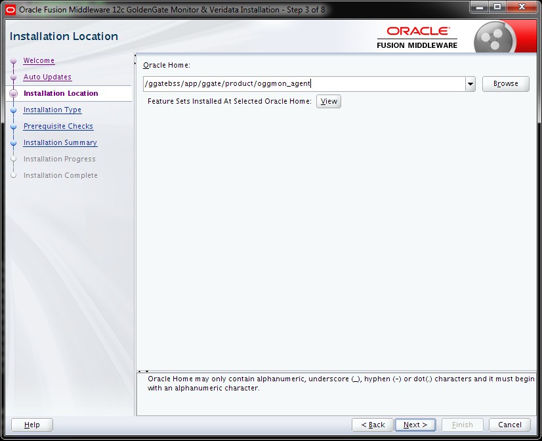The image size is (542, 441).
Task: Minimize the installer window
Action: coord(480,7)
